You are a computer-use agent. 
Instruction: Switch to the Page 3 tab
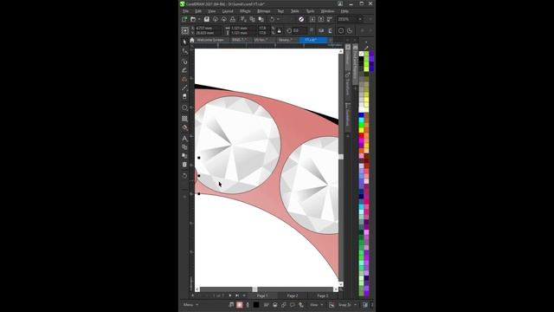[x=322, y=296]
